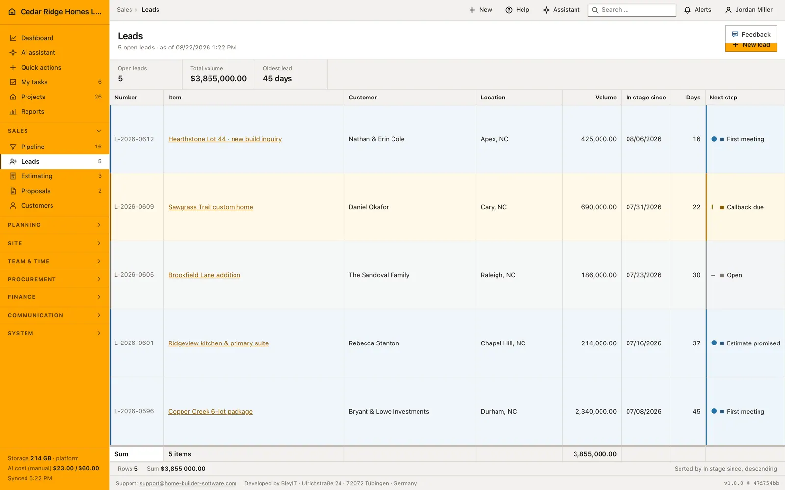
Task: Open the Sawgrass Trail custom home link
Action: 210,207
